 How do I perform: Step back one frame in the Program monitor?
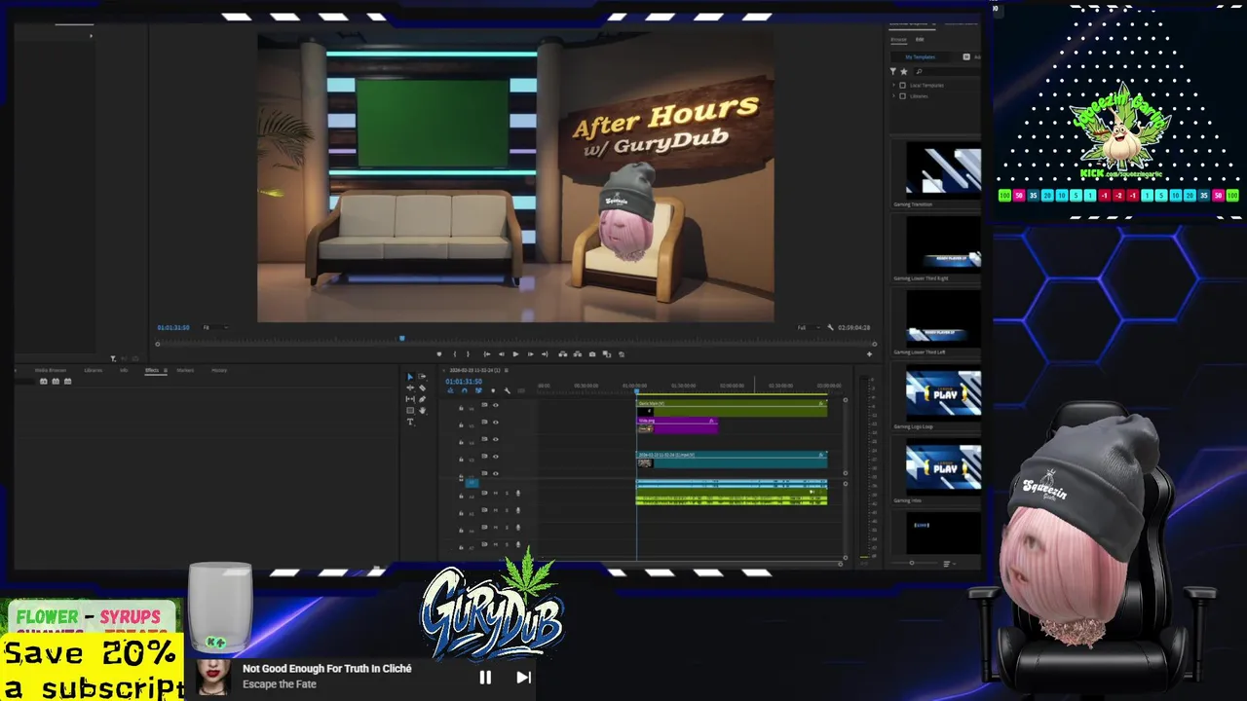501,354
